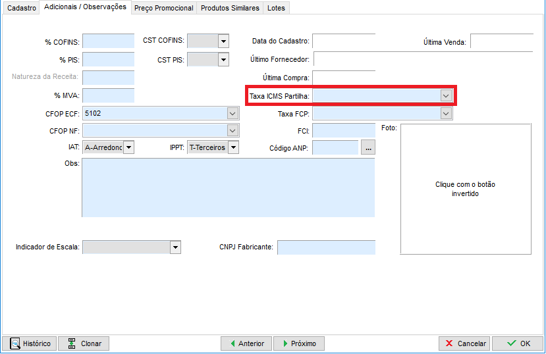Click the CNPJ Fabricante input field
Screen dimensions: 546x354
[326, 247]
